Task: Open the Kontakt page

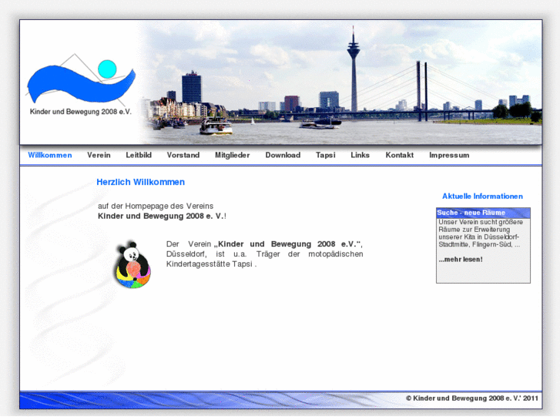Action: pos(399,155)
